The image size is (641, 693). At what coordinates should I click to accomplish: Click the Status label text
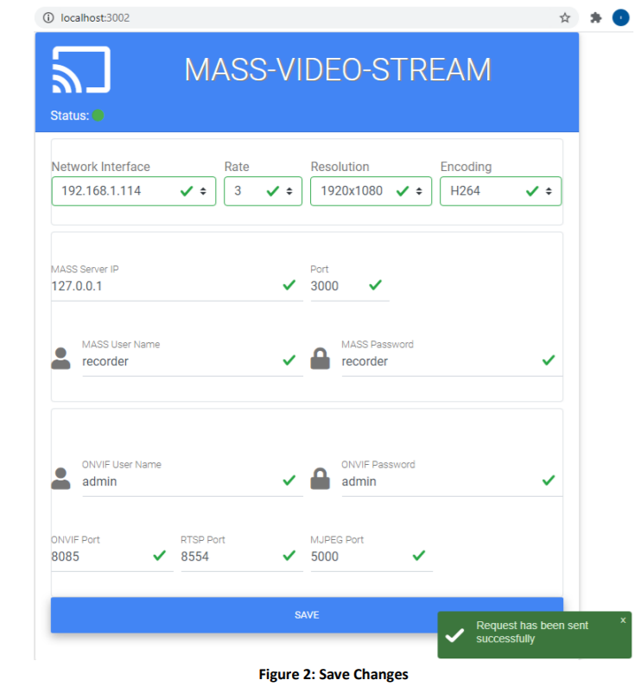[69, 116]
